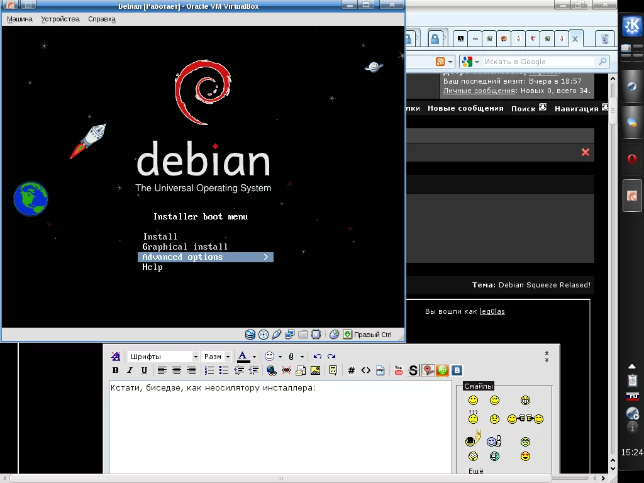Open the Личные сообщения link
644x483 pixels.
(x=479, y=91)
